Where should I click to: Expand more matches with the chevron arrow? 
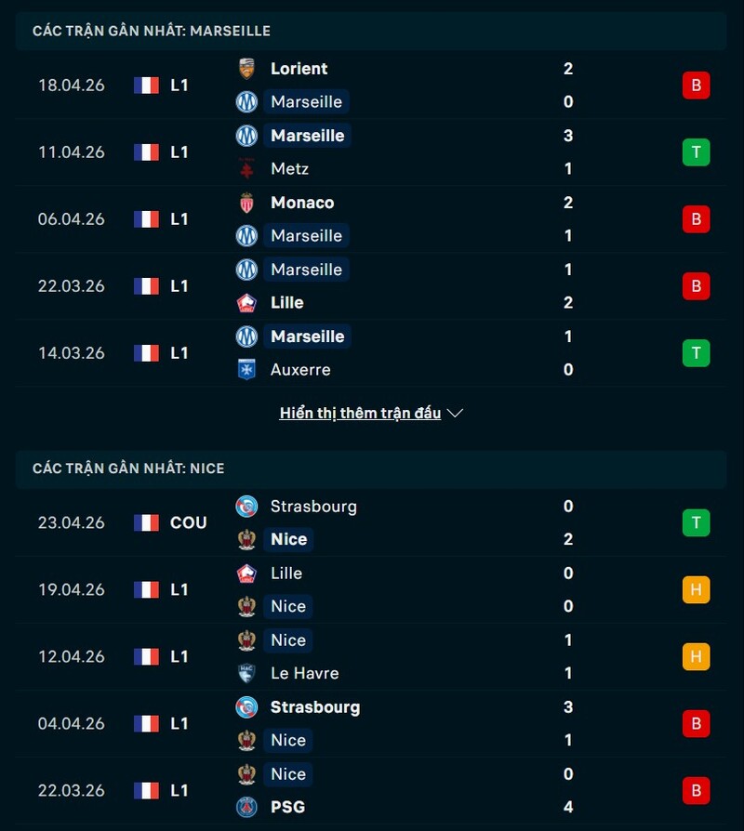pyautogui.click(x=455, y=414)
